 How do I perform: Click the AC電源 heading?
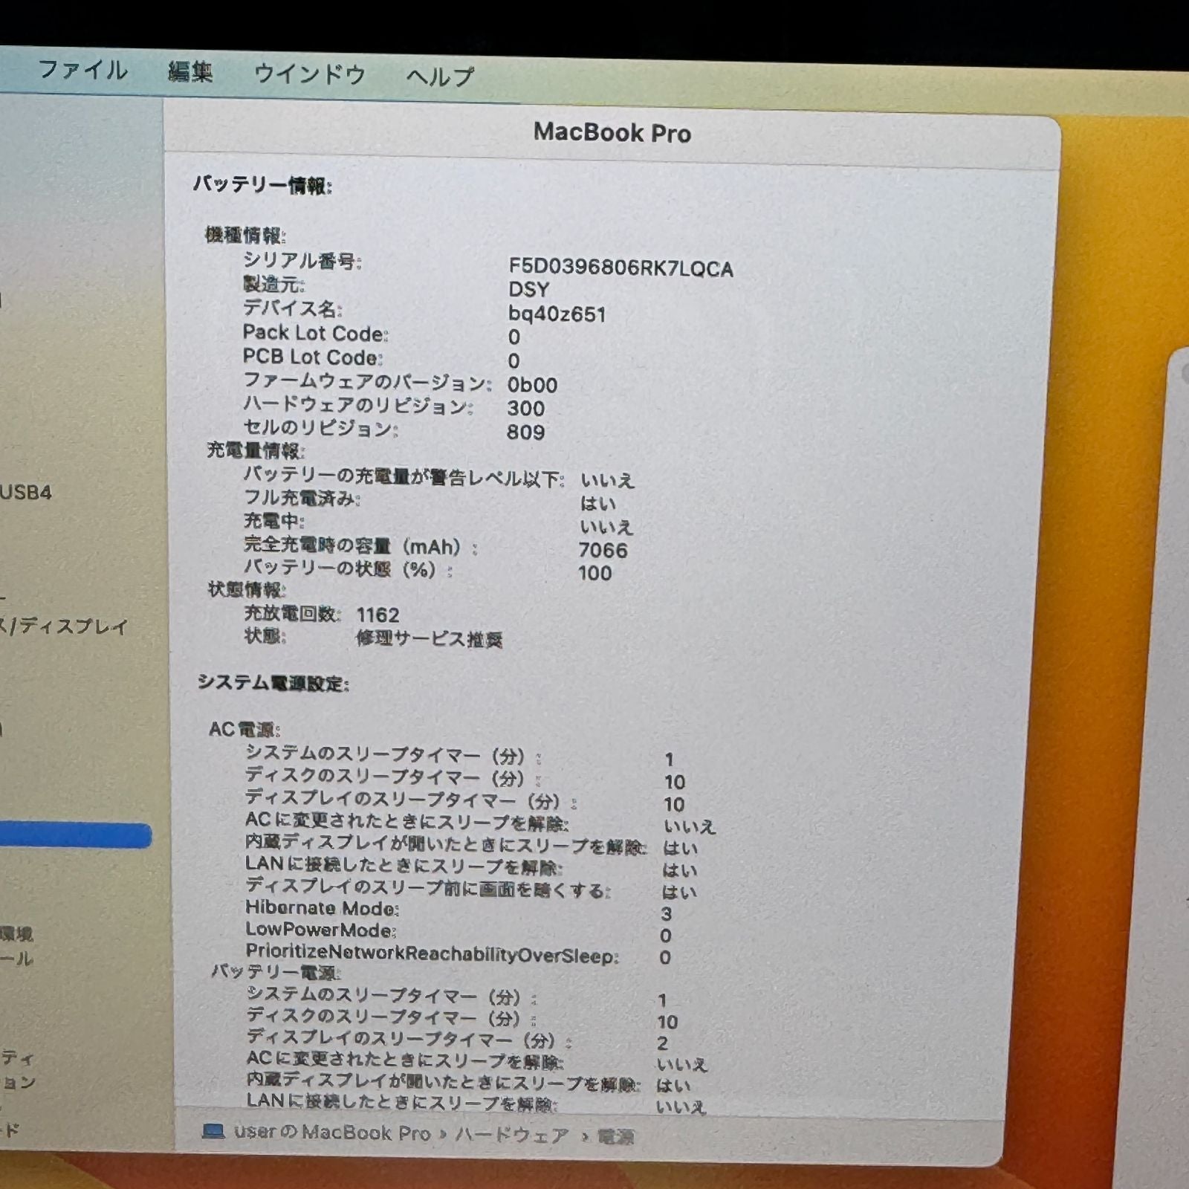[244, 729]
